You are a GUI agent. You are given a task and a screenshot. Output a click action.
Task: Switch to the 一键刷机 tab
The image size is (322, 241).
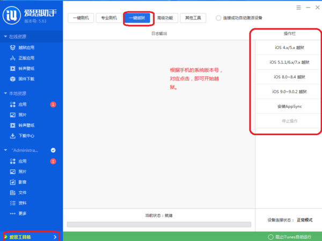click(81, 18)
